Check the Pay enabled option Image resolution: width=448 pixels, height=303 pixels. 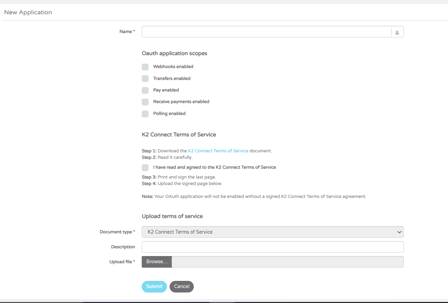coord(145,90)
